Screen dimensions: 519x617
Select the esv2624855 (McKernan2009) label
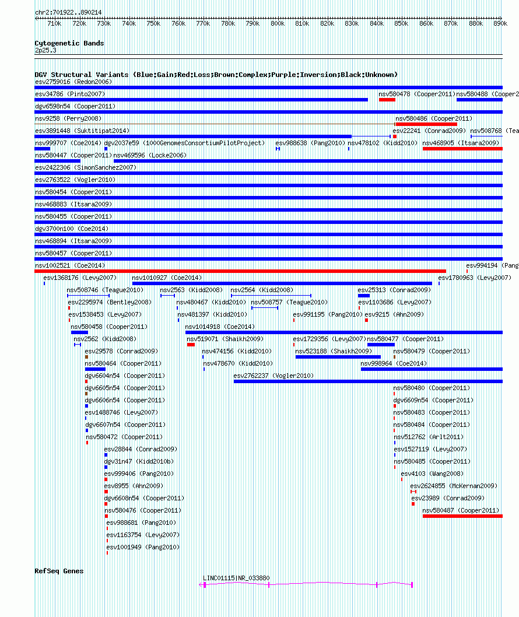coord(454,485)
